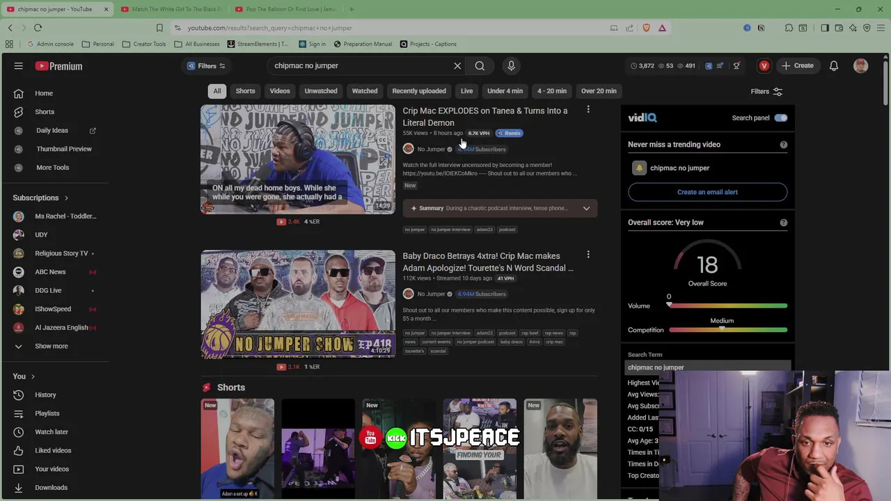
Task: Open the account avatar menu
Action: (x=861, y=66)
